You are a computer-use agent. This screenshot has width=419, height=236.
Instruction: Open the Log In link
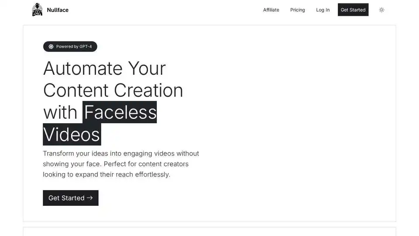(x=323, y=10)
